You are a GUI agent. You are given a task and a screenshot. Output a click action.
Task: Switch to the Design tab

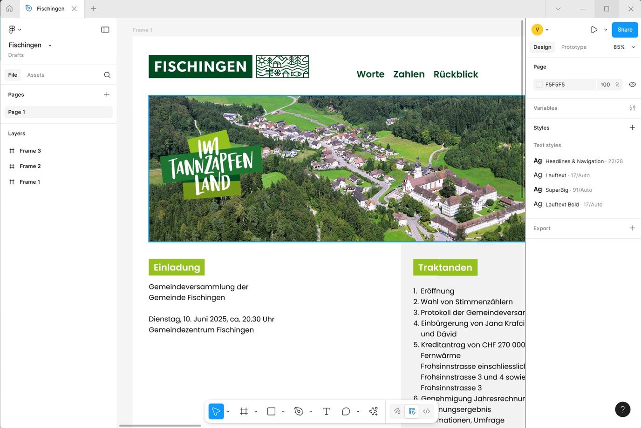tap(542, 47)
